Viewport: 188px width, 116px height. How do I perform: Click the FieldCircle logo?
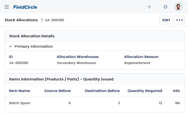pos(25,7)
